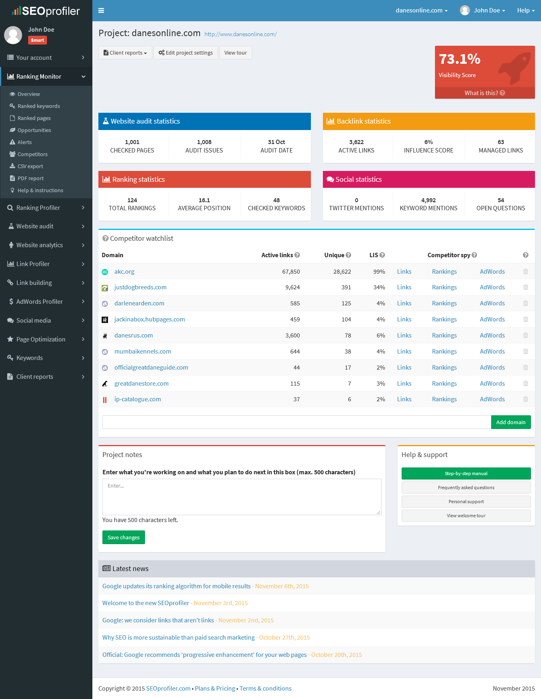The image size is (541, 699).
Task: Click the Link building chain icon
Action: pos(10,282)
